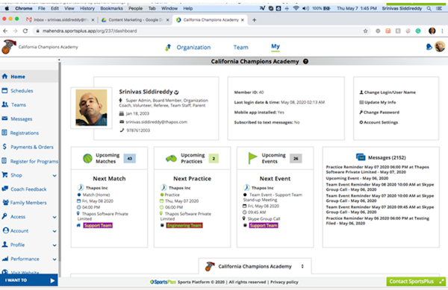Click the Schedules calendar icon
Viewport: 448px width, 290px height.
4,91
